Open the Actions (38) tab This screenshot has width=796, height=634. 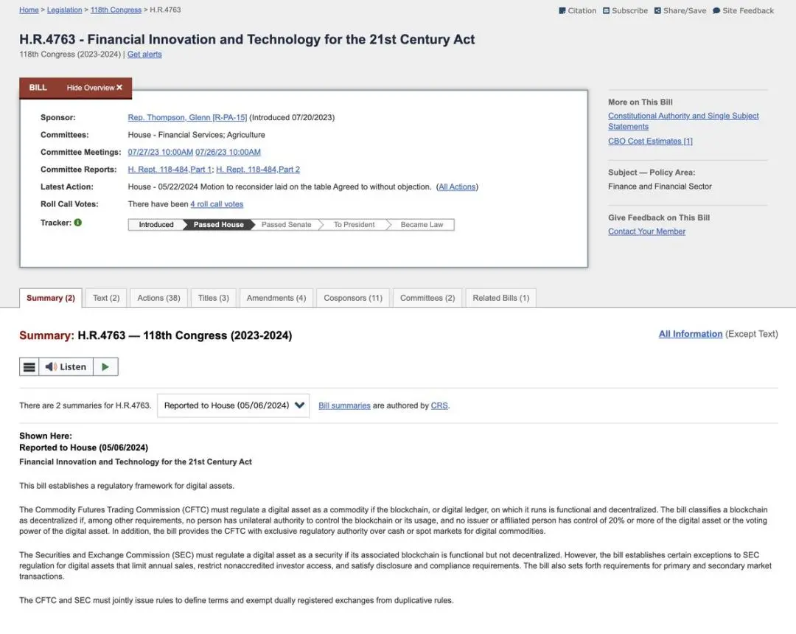158,298
